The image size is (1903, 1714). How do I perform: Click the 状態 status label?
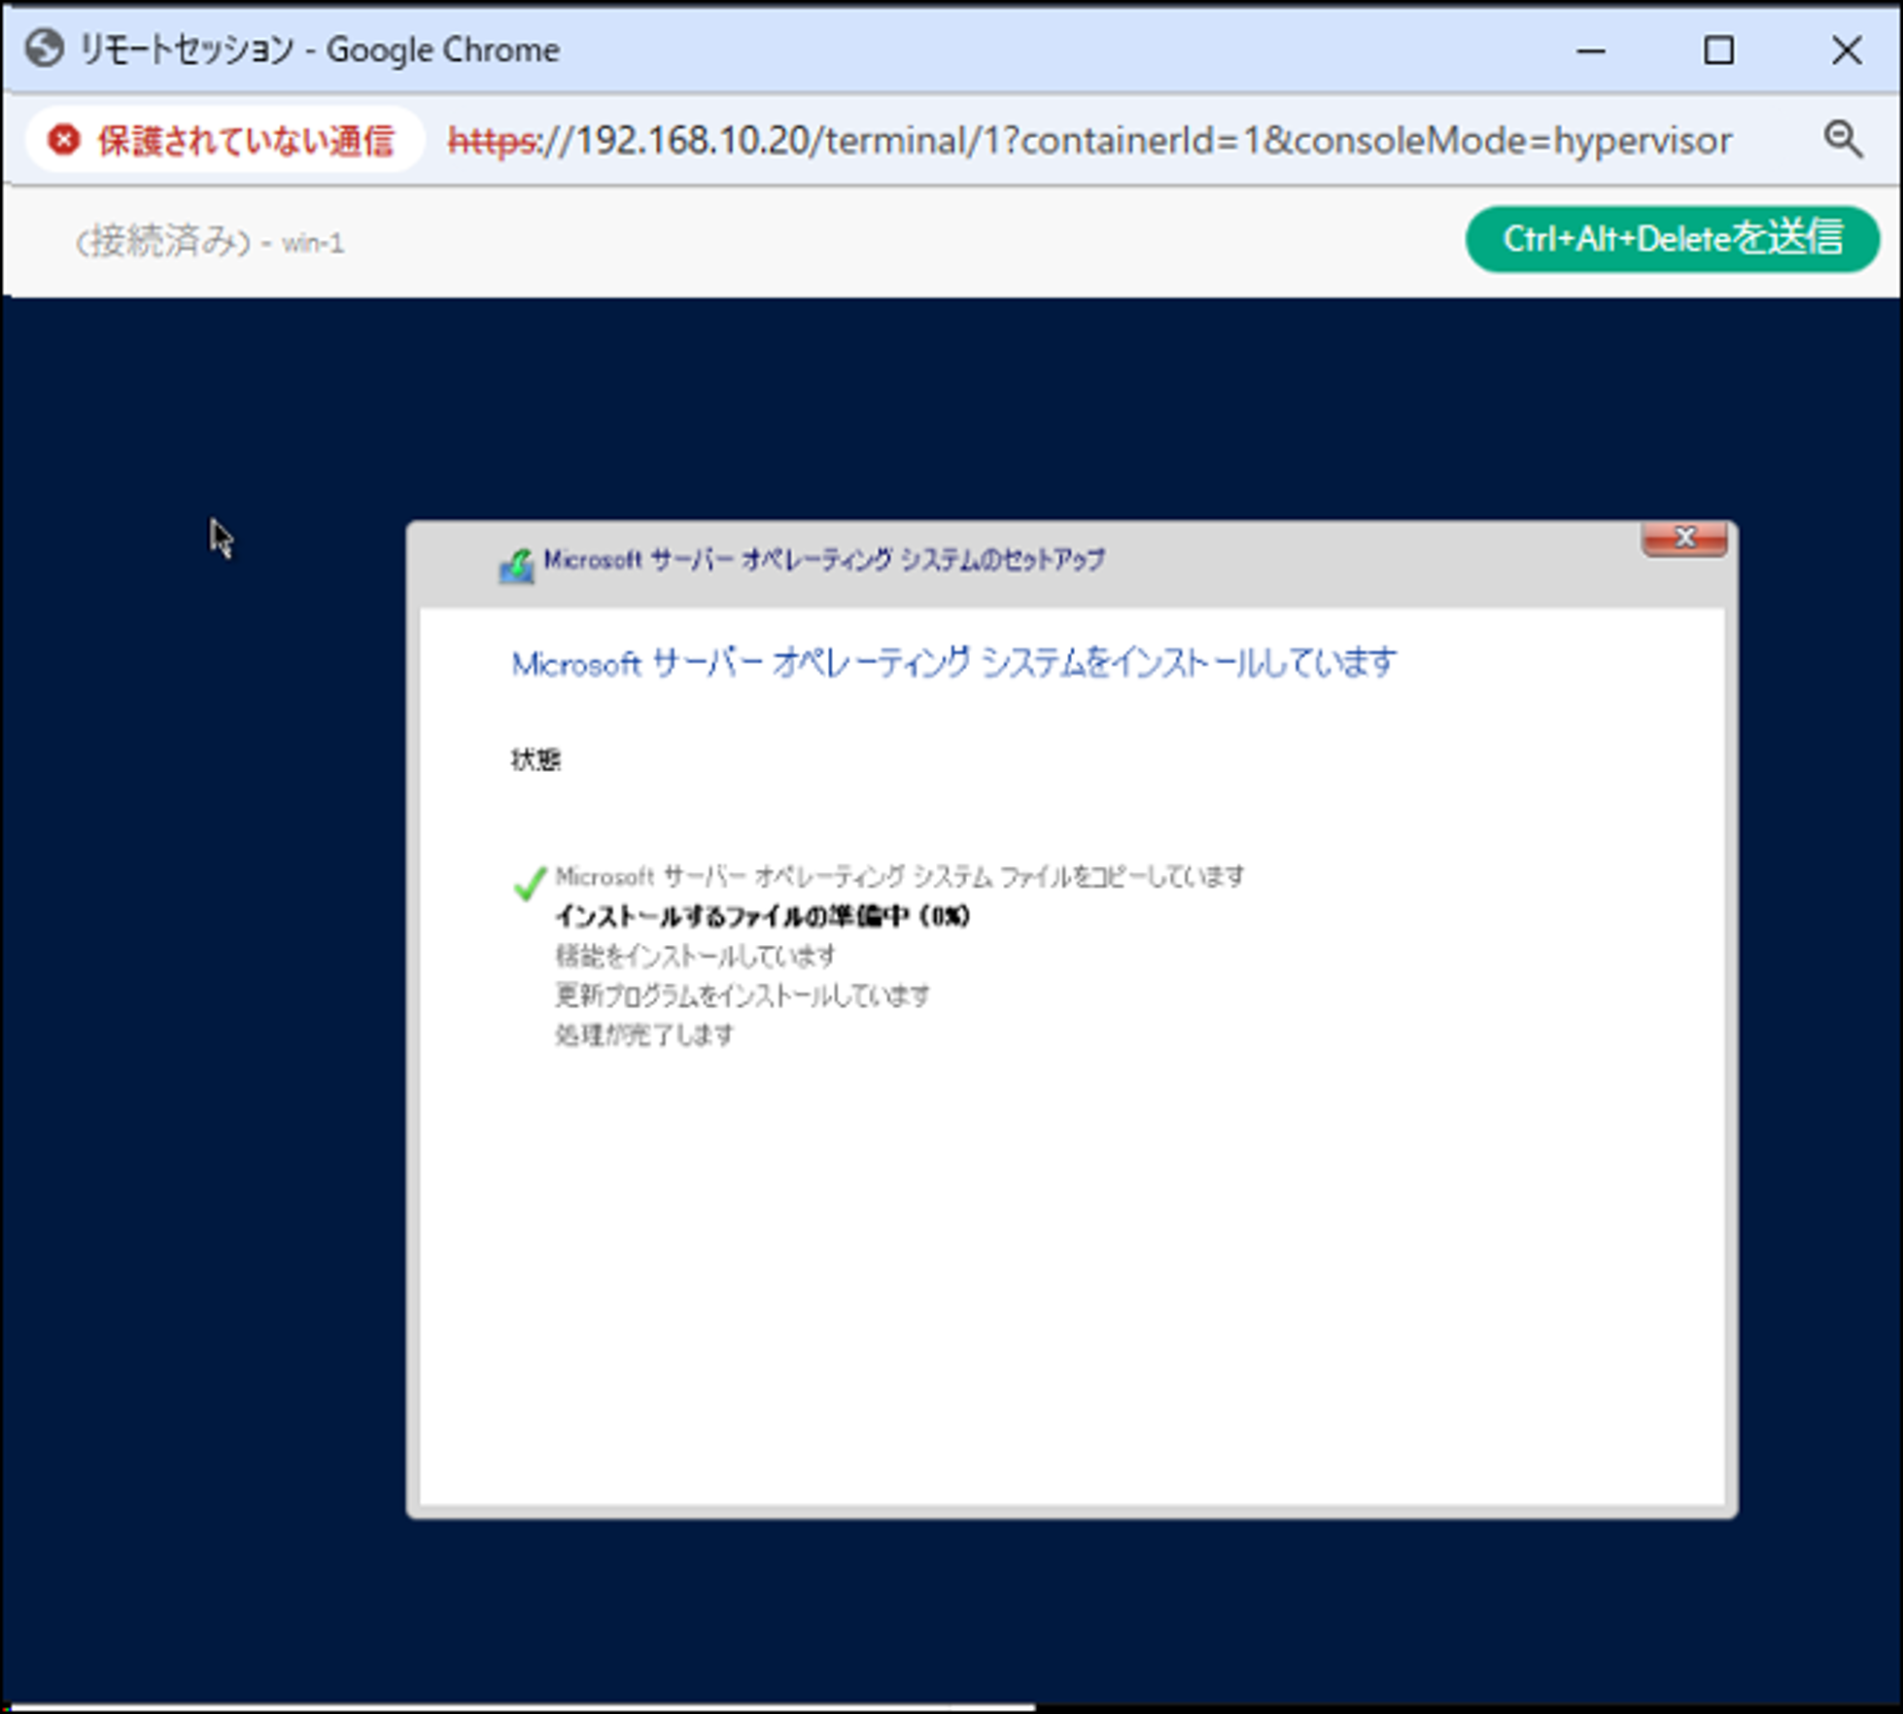(536, 759)
